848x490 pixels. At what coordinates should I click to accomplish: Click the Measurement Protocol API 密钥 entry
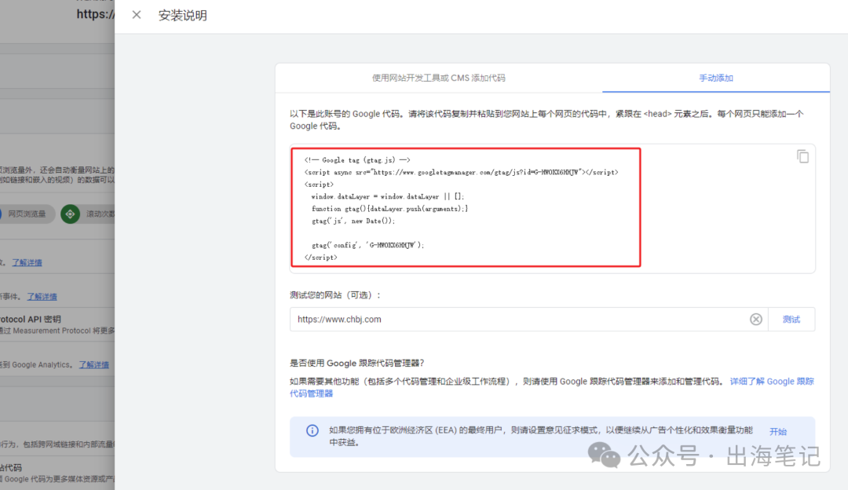click(x=38, y=319)
